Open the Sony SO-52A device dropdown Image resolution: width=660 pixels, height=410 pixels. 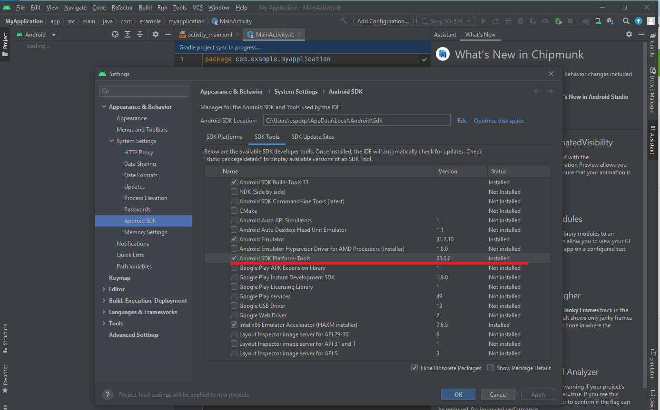pyautogui.click(x=446, y=21)
